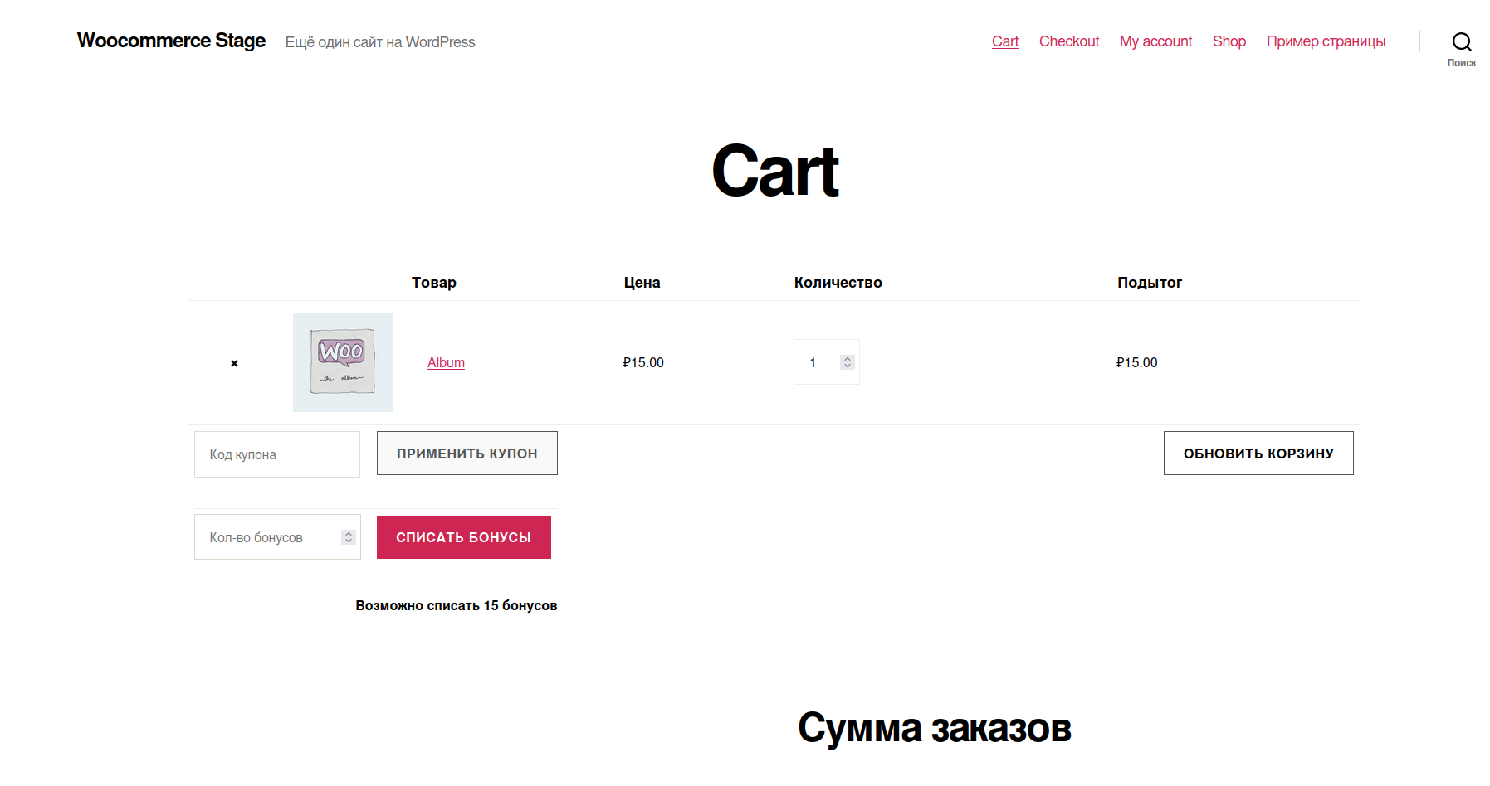Open the Woo album product thumbnail
The height and width of the screenshot is (786, 1490).
pyautogui.click(x=342, y=362)
